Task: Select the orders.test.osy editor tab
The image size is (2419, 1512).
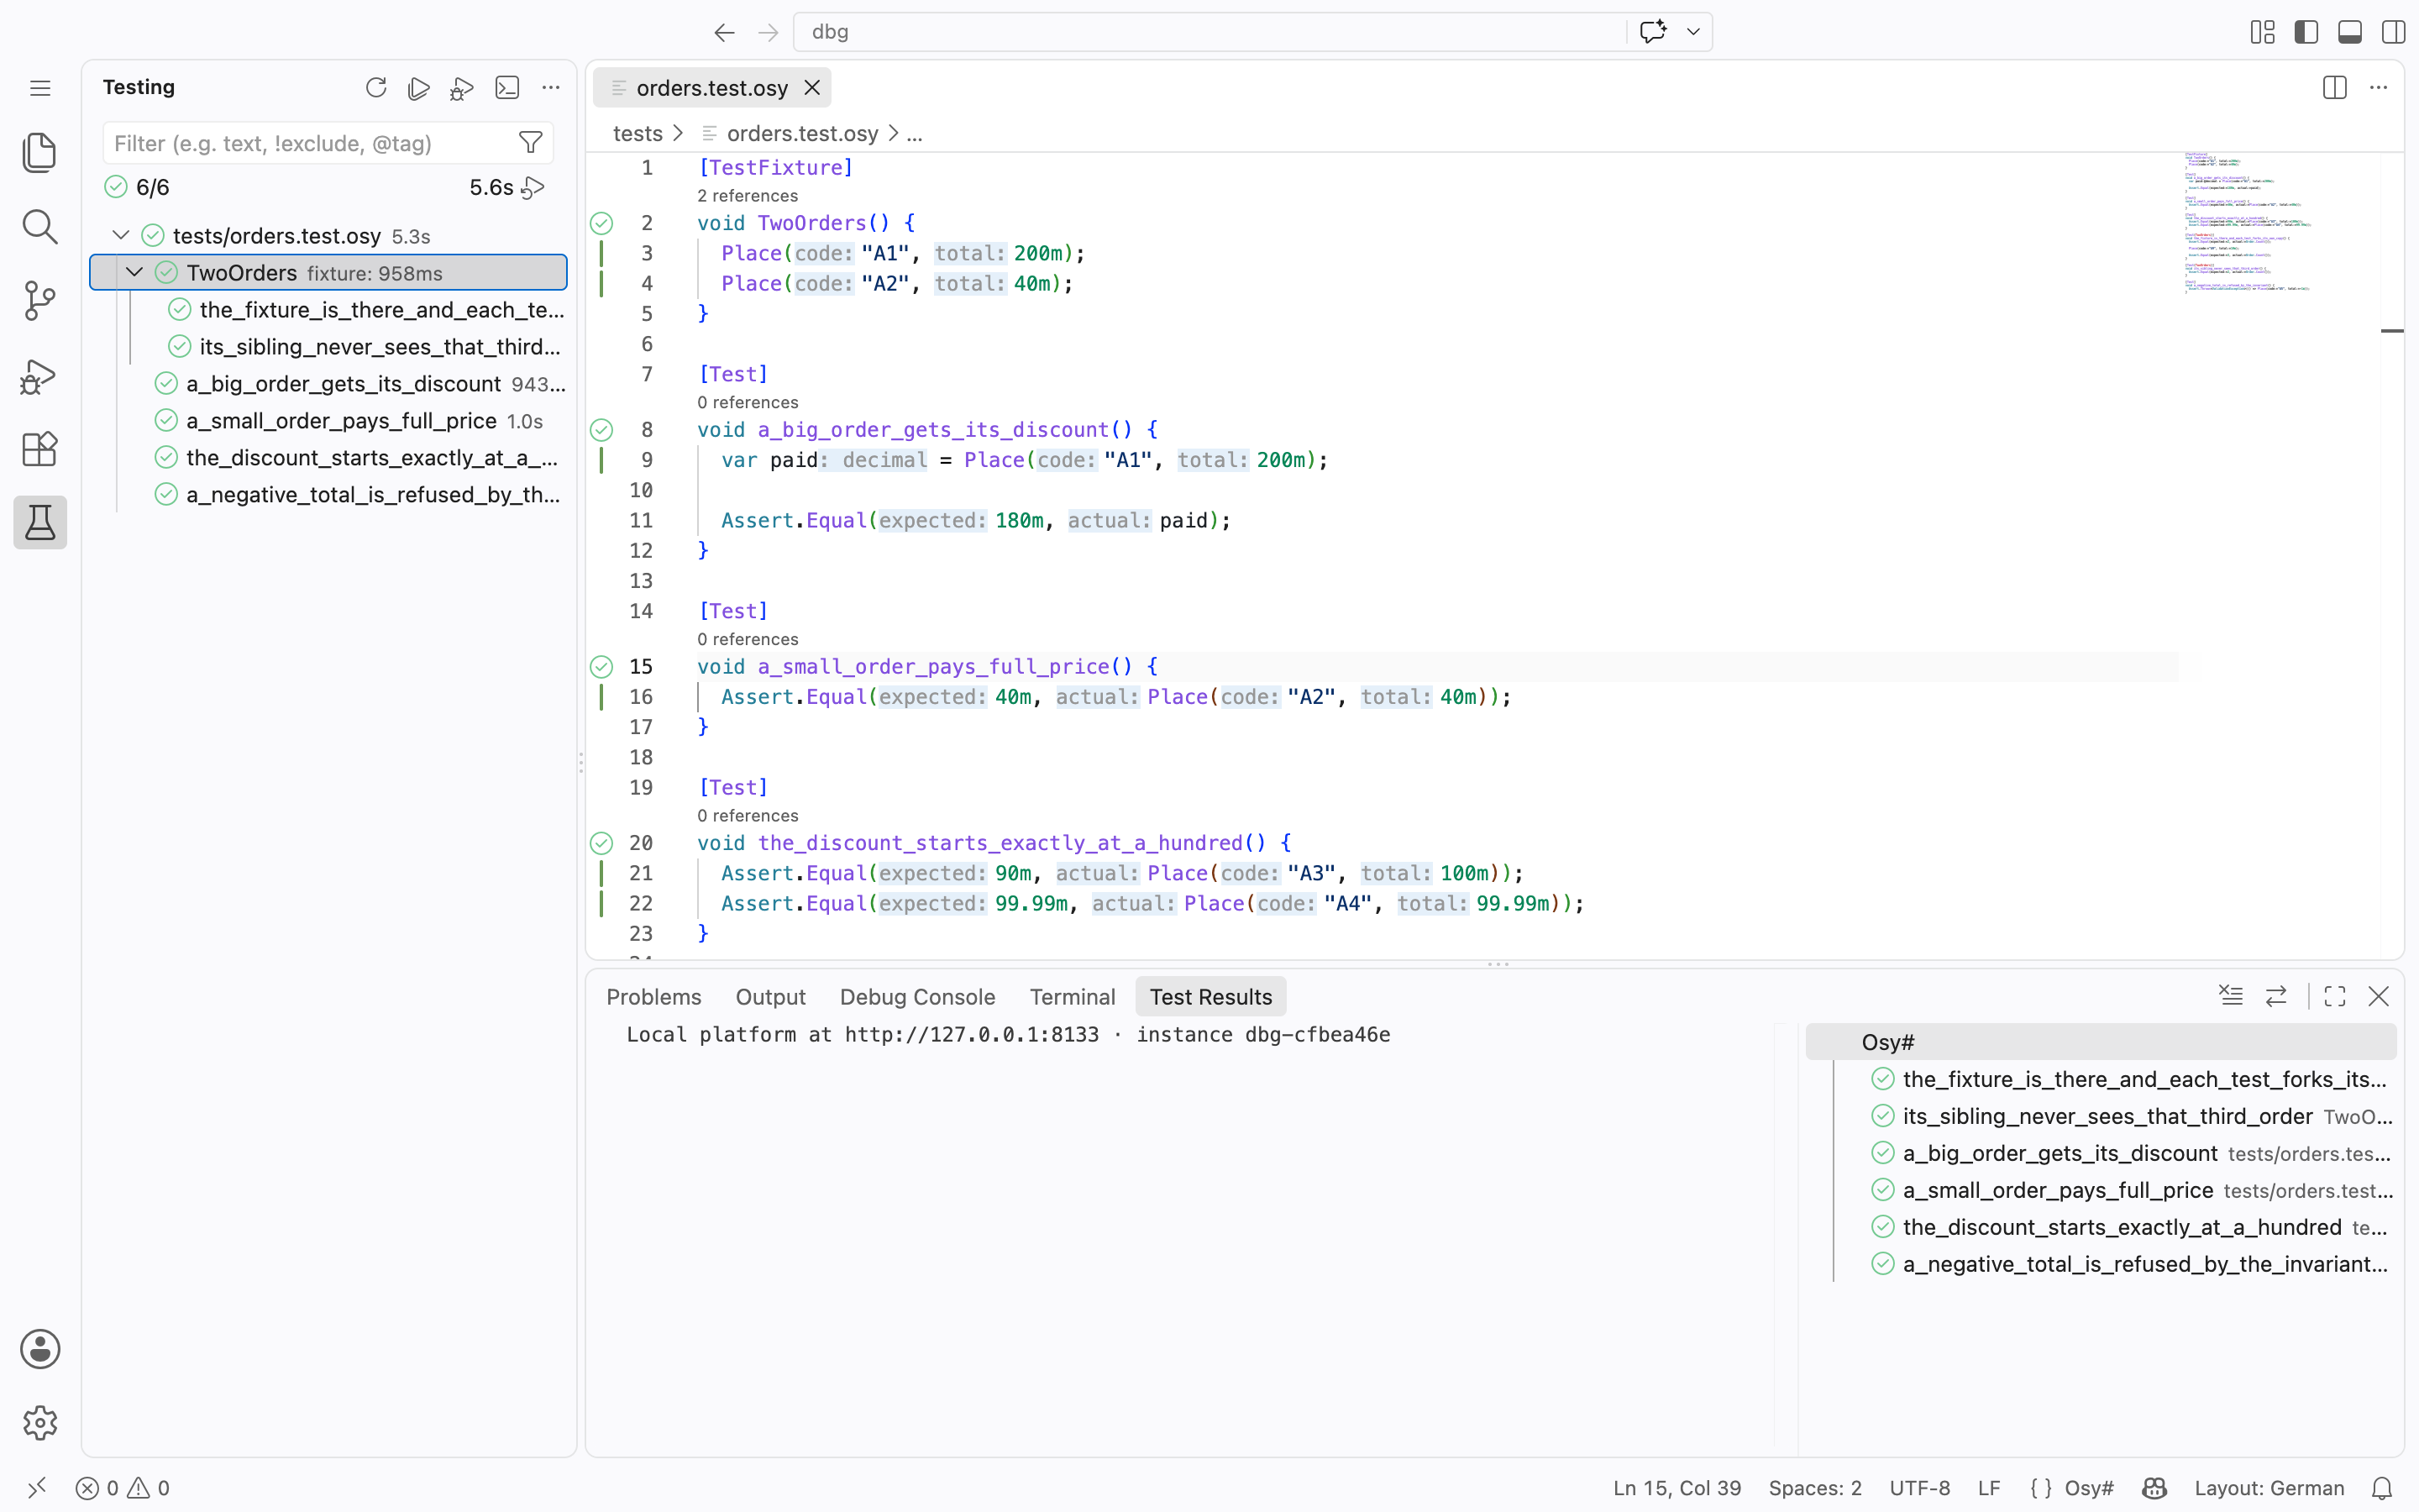Action: 711,88
